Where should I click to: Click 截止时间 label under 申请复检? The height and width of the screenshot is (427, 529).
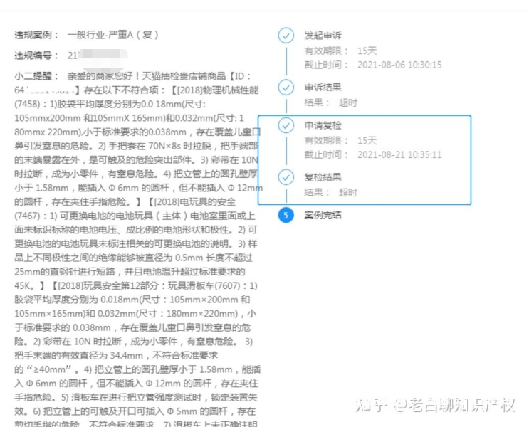pyautogui.click(x=326, y=155)
